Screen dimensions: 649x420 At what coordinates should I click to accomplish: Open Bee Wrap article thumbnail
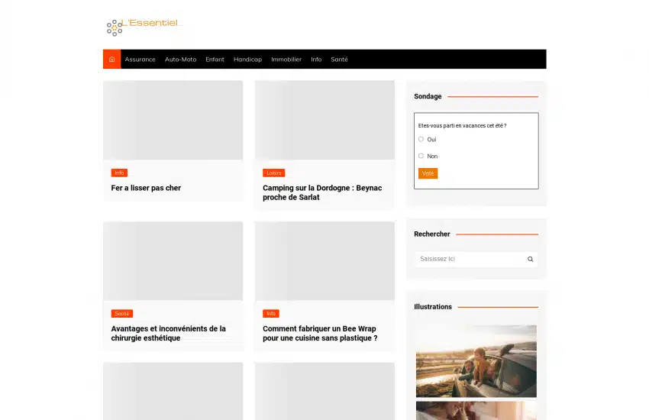(324, 261)
